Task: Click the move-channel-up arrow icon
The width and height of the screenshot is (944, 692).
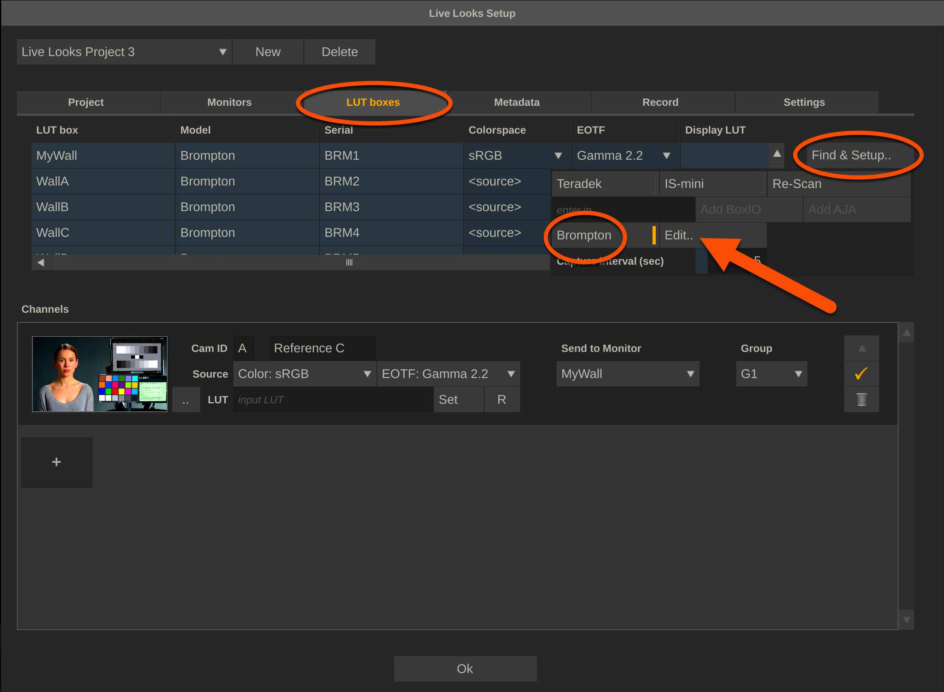Action: coord(861,348)
